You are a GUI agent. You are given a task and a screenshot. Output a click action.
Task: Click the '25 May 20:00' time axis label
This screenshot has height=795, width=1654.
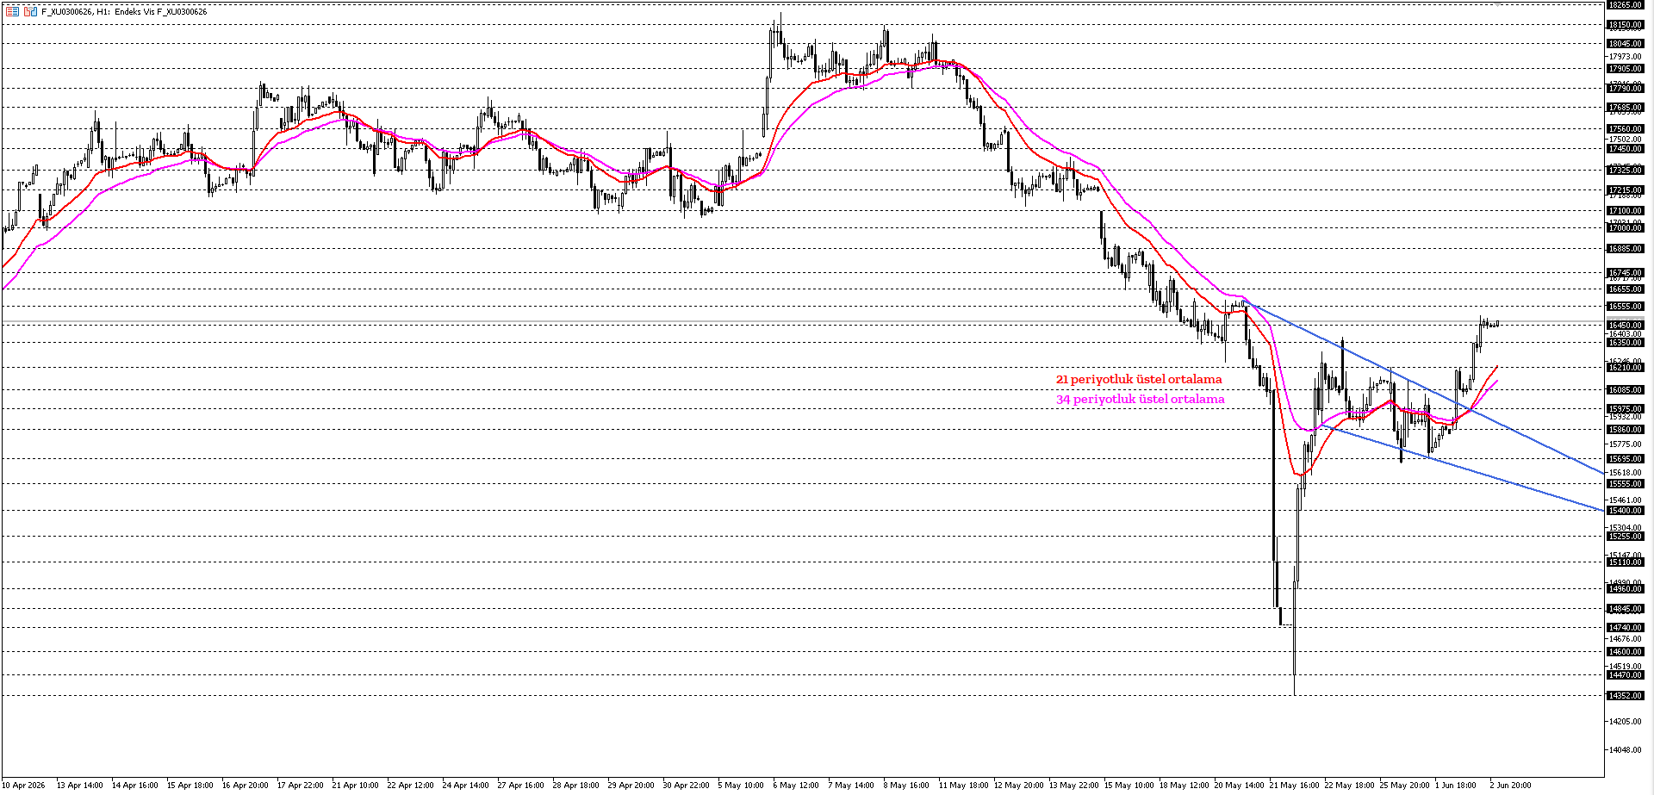click(x=1404, y=786)
